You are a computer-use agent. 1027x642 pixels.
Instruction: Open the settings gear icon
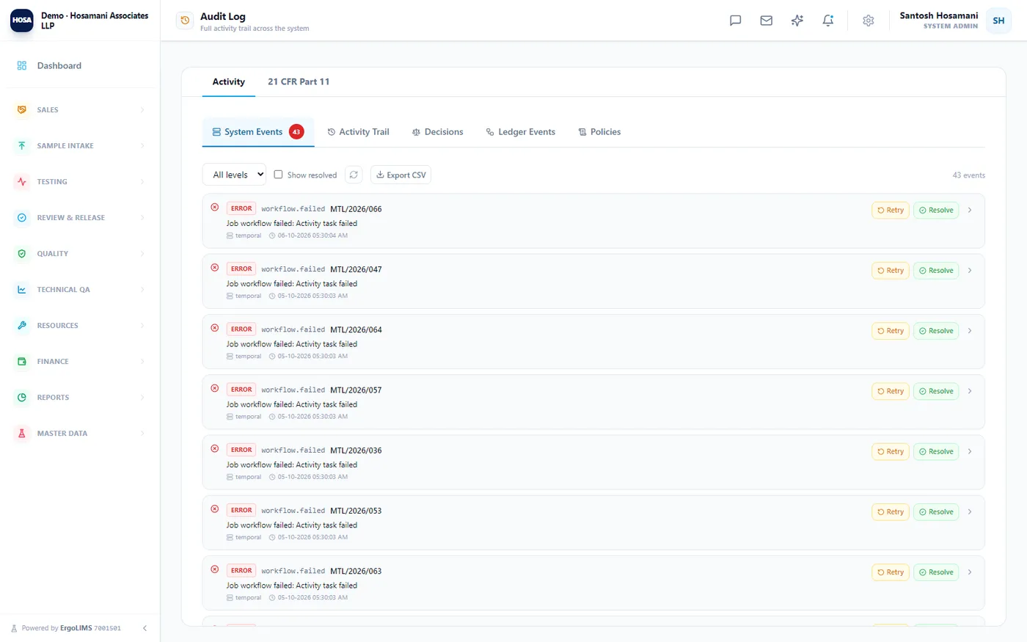coord(868,21)
